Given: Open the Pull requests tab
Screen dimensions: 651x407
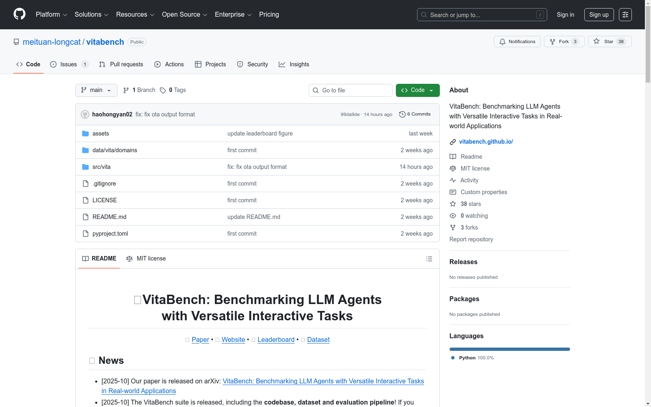Looking at the screenshot, I should [x=121, y=64].
